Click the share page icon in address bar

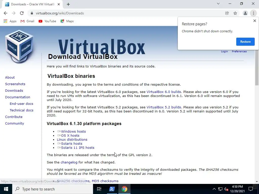coord(227,13)
